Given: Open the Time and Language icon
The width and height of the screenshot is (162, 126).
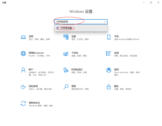Looking at the screenshot, I should click(66, 70).
